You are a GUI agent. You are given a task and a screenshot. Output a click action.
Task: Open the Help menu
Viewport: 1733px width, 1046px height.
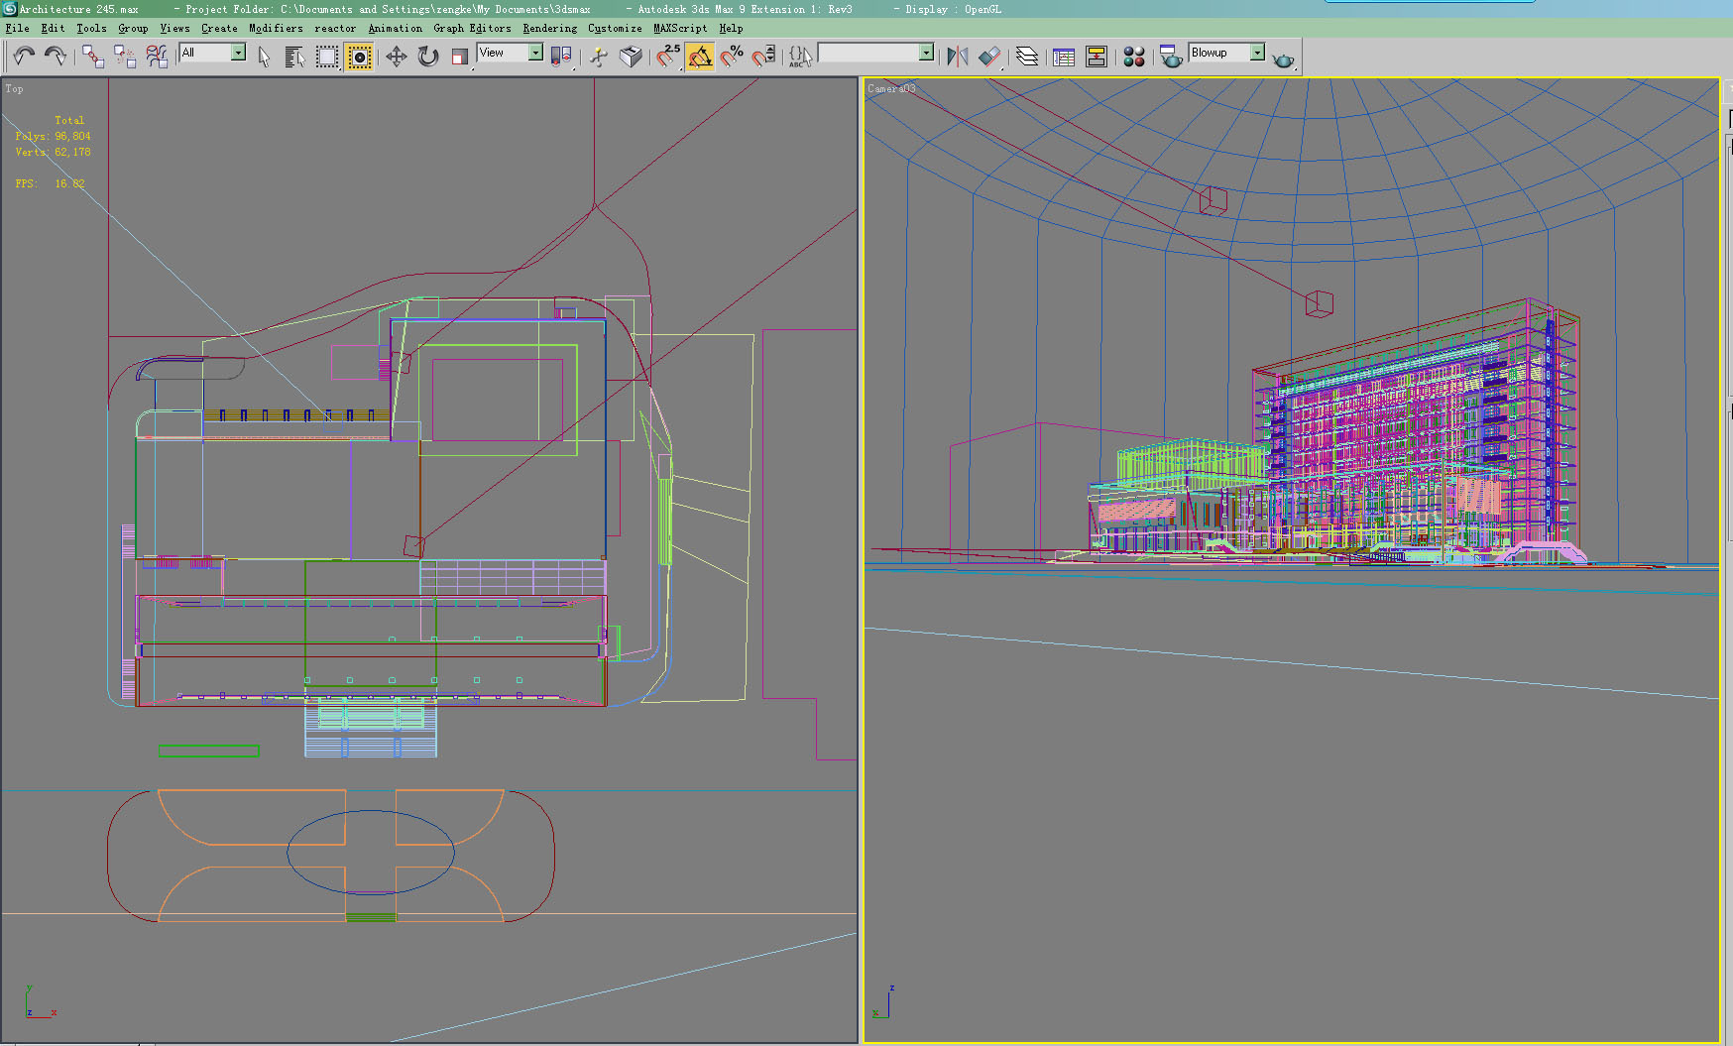click(x=731, y=28)
